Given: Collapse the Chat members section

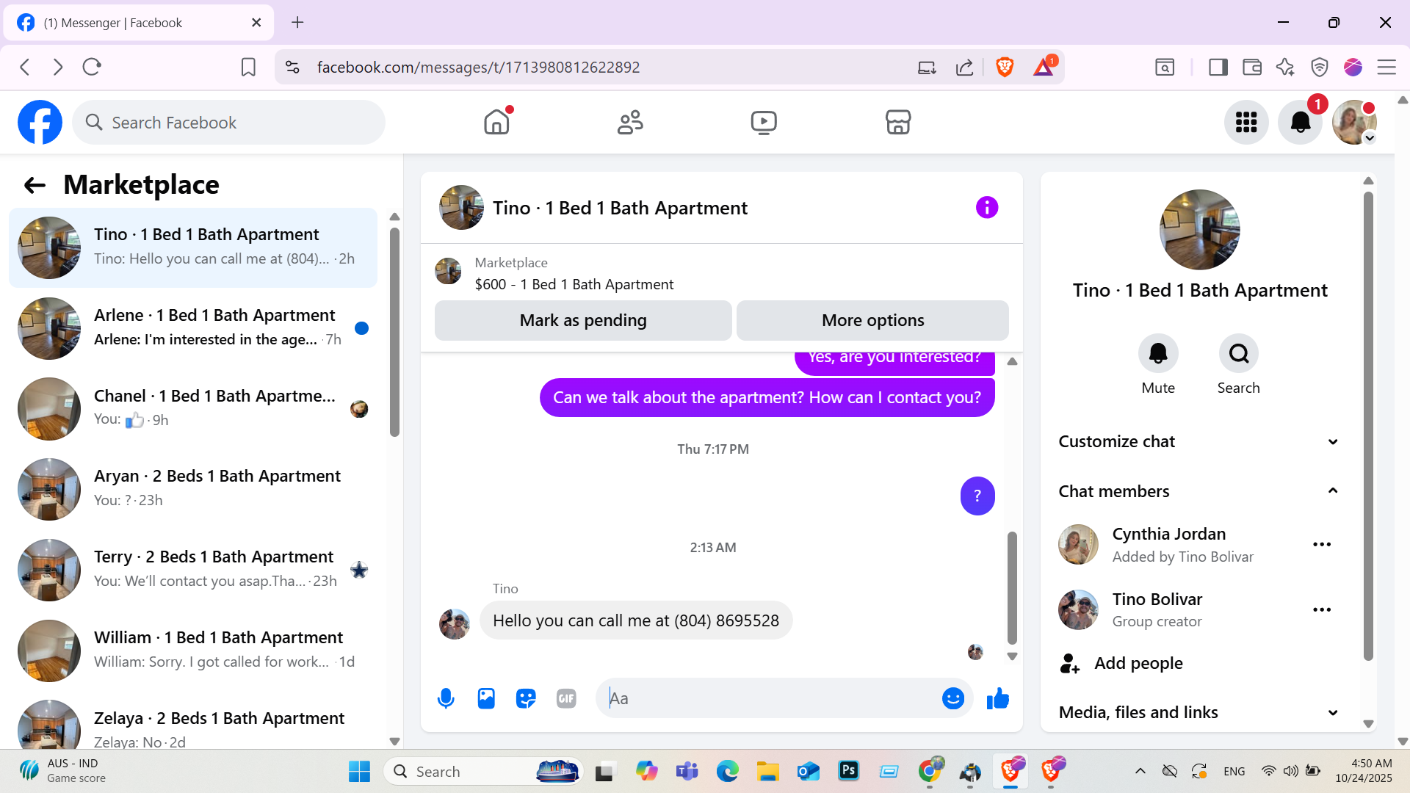Looking at the screenshot, I should tap(1199, 491).
